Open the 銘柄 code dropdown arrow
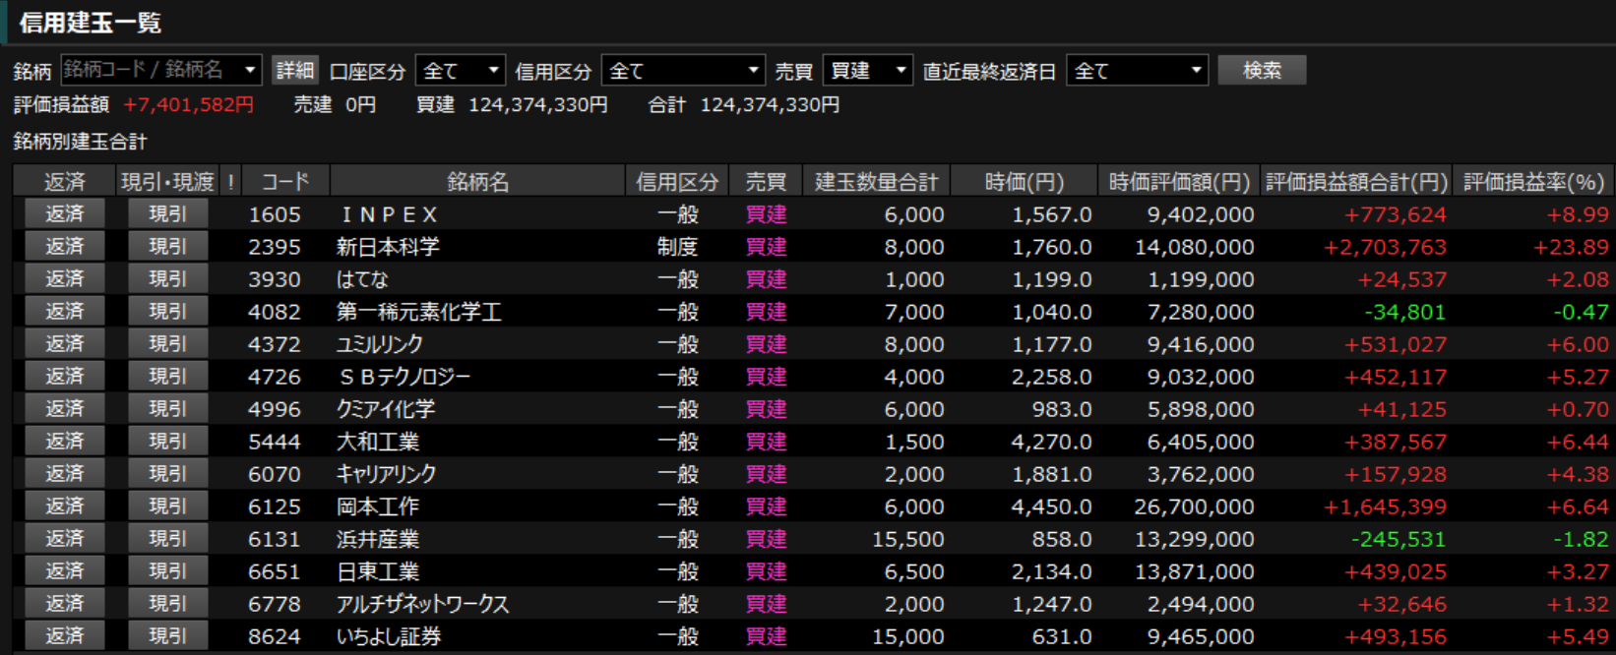1616x655 pixels. point(250,71)
